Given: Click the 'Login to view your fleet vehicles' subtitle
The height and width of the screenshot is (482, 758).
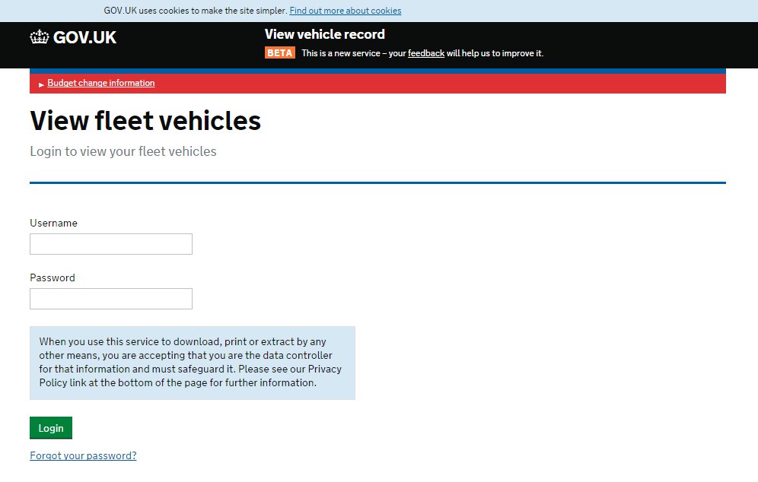Looking at the screenshot, I should [123, 151].
